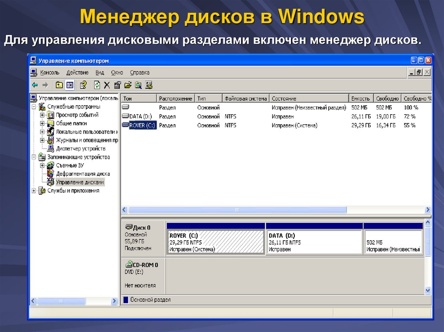This screenshot has height=332, width=444.
Task: Sort by the Состояние column header
Action: pyautogui.click(x=309, y=98)
